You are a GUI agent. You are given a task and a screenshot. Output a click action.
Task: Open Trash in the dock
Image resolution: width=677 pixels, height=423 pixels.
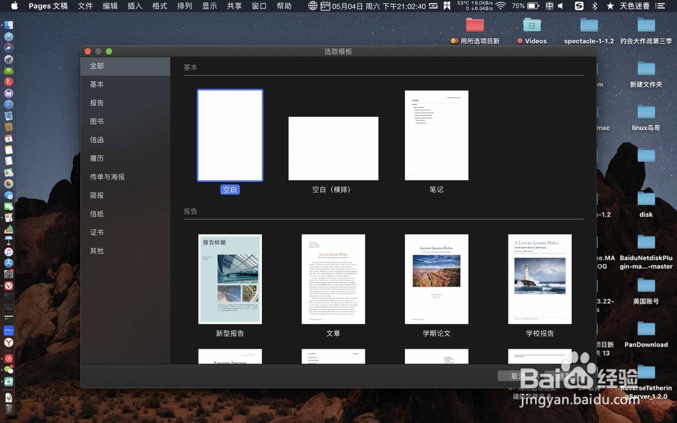(x=9, y=408)
